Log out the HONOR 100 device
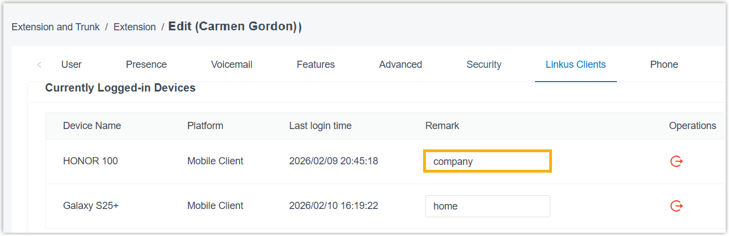 pyautogui.click(x=676, y=161)
